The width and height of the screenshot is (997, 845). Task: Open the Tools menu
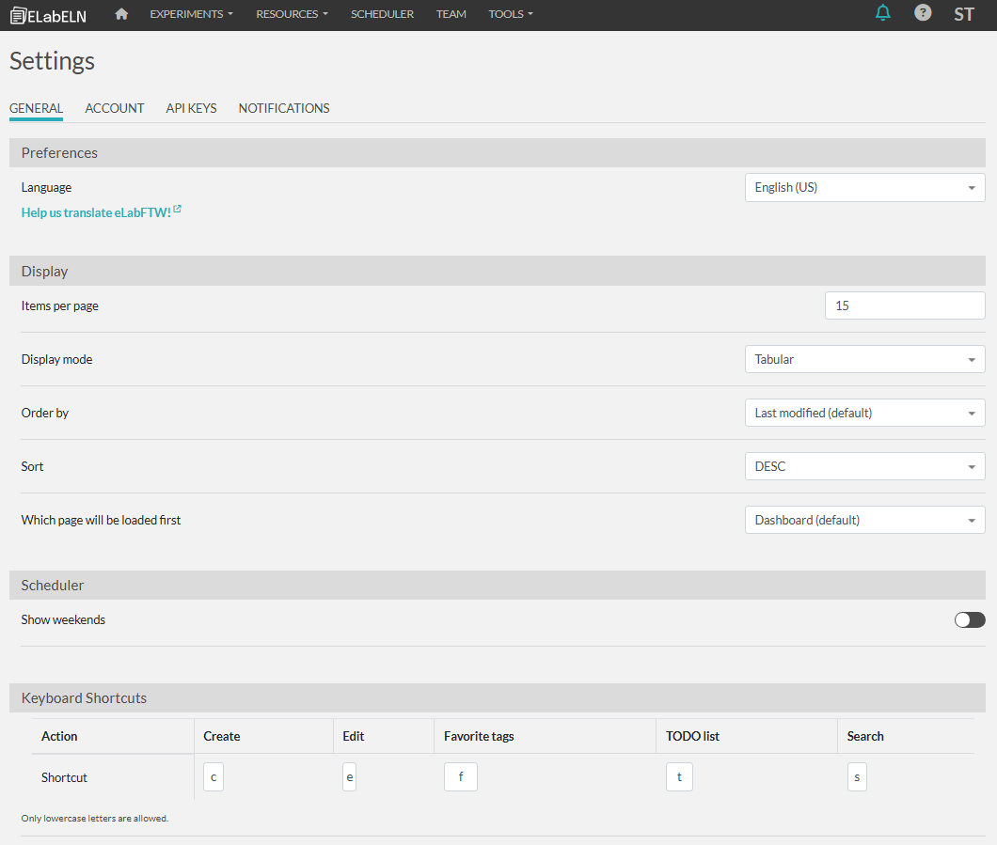pyautogui.click(x=510, y=14)
